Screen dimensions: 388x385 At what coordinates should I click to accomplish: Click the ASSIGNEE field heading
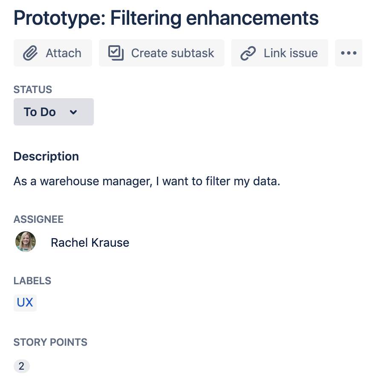tap(38, 219)
